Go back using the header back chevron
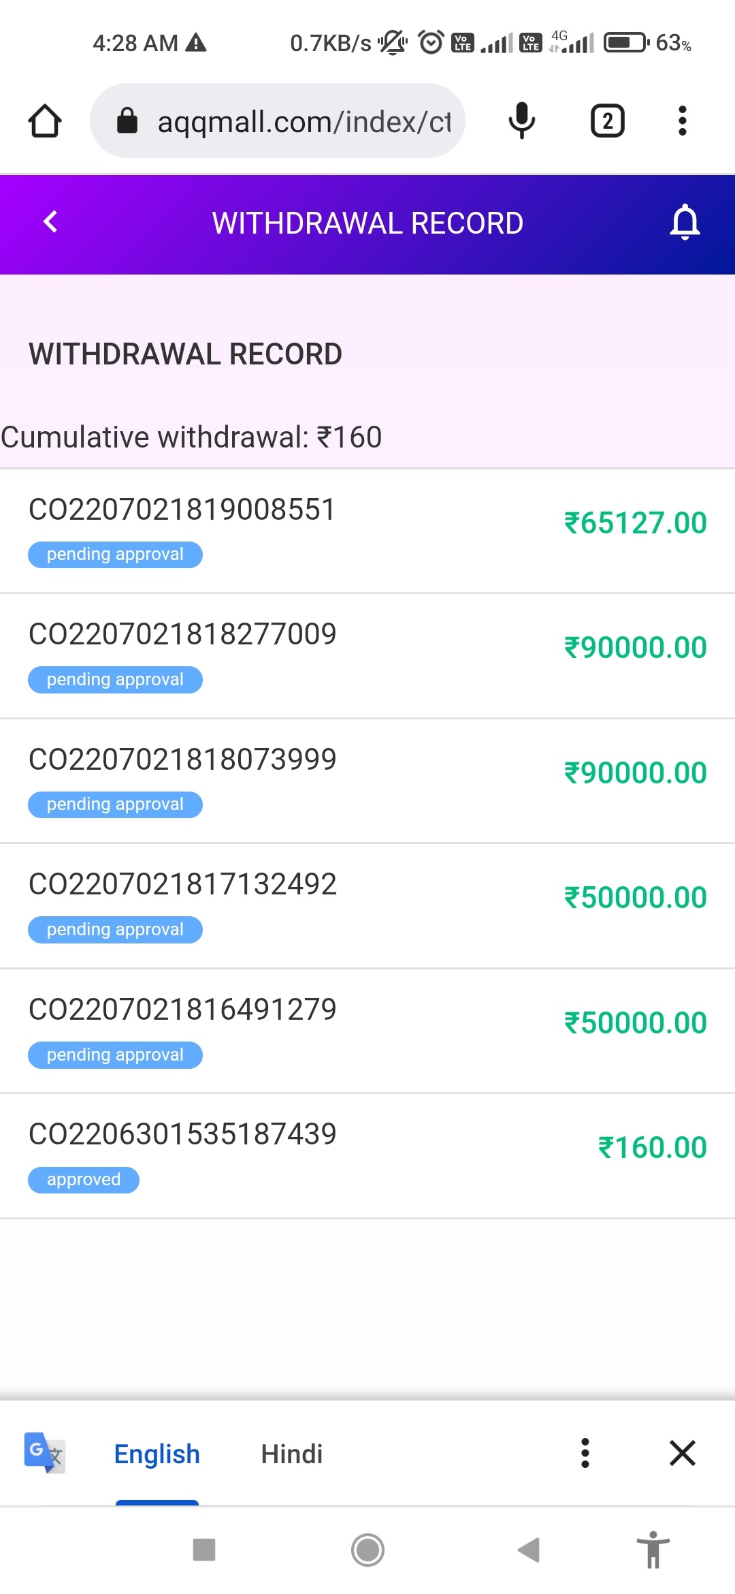 (x=50, y=221)
